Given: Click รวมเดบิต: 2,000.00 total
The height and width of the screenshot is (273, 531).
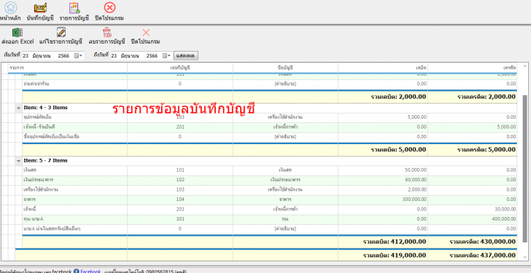Looking at the screenshot, I should pos(398,97).
